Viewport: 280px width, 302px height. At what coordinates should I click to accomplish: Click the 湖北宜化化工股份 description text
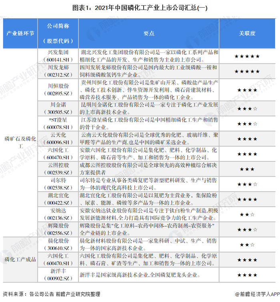point(149,199)
